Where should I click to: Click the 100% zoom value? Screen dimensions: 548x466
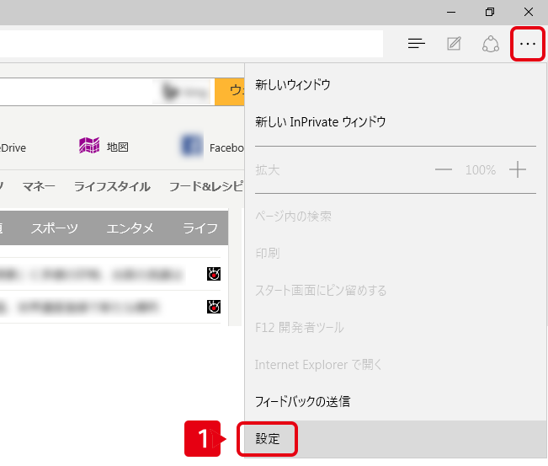(481, 170)
